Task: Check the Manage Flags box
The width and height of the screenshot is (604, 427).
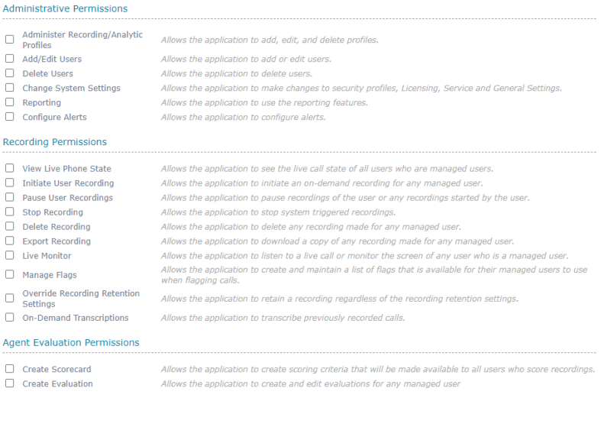Action: click(x=9, y=274)
